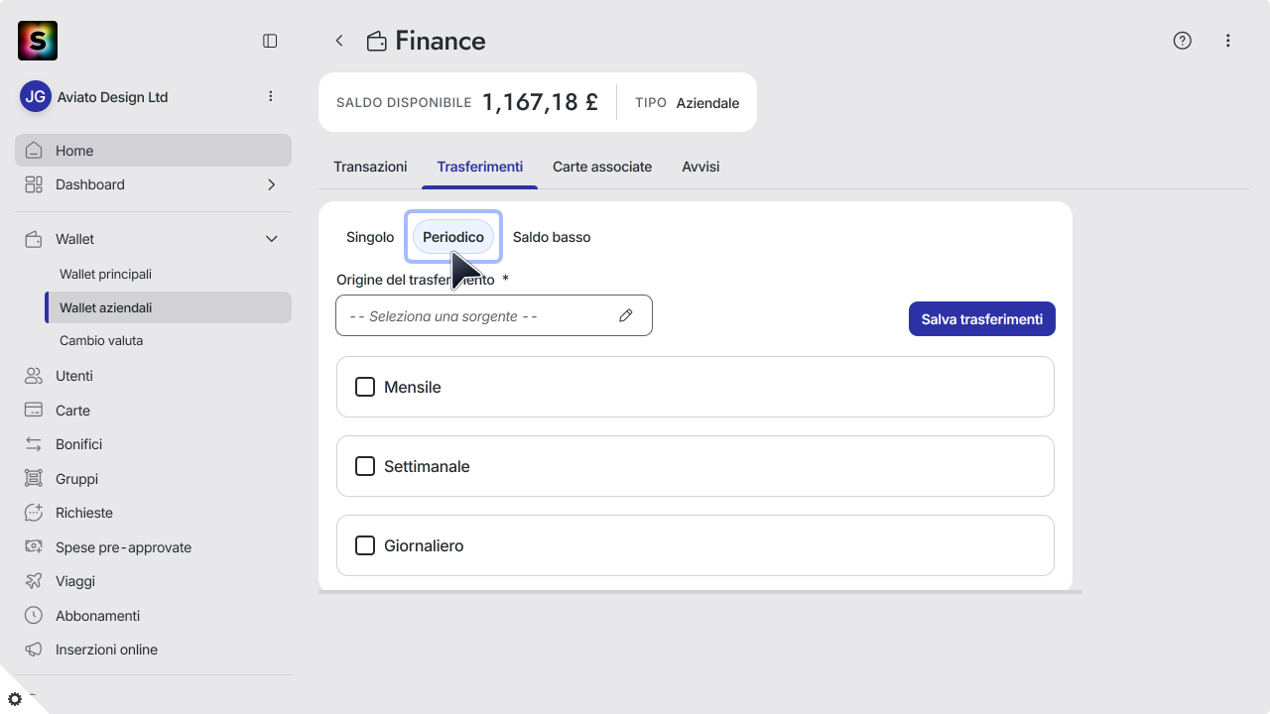Switch to the Avvisi tab

tap(700, 167)
